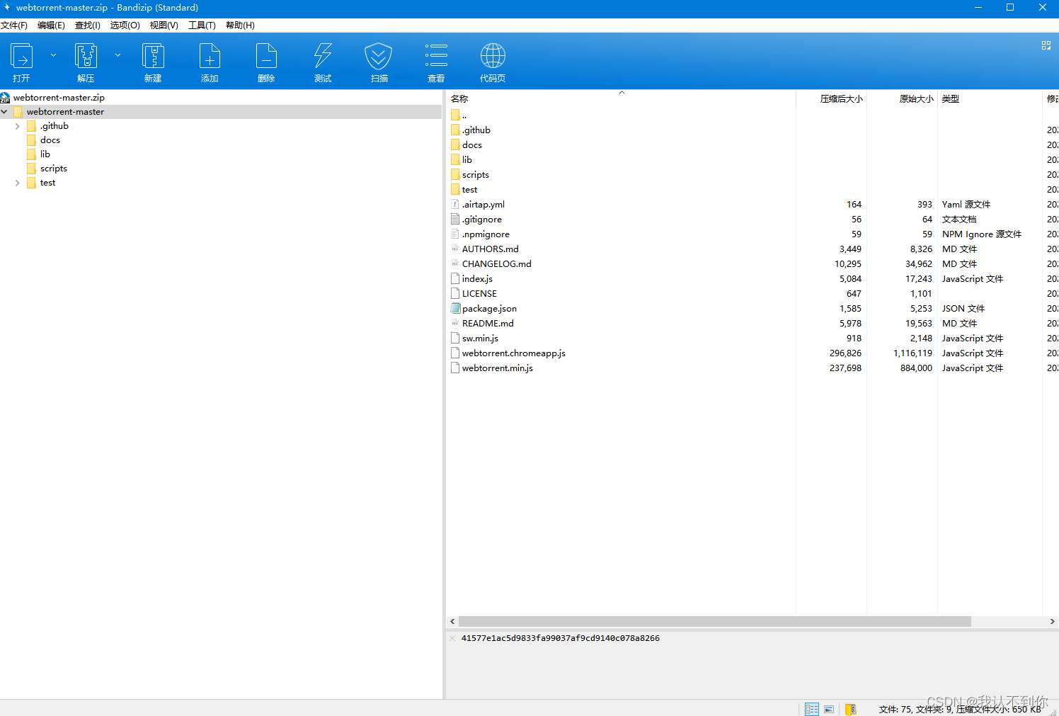Screen dimensions: 1059x716
Task: Click the webtorrent.min.js file icon
Action: coord(455,368)
